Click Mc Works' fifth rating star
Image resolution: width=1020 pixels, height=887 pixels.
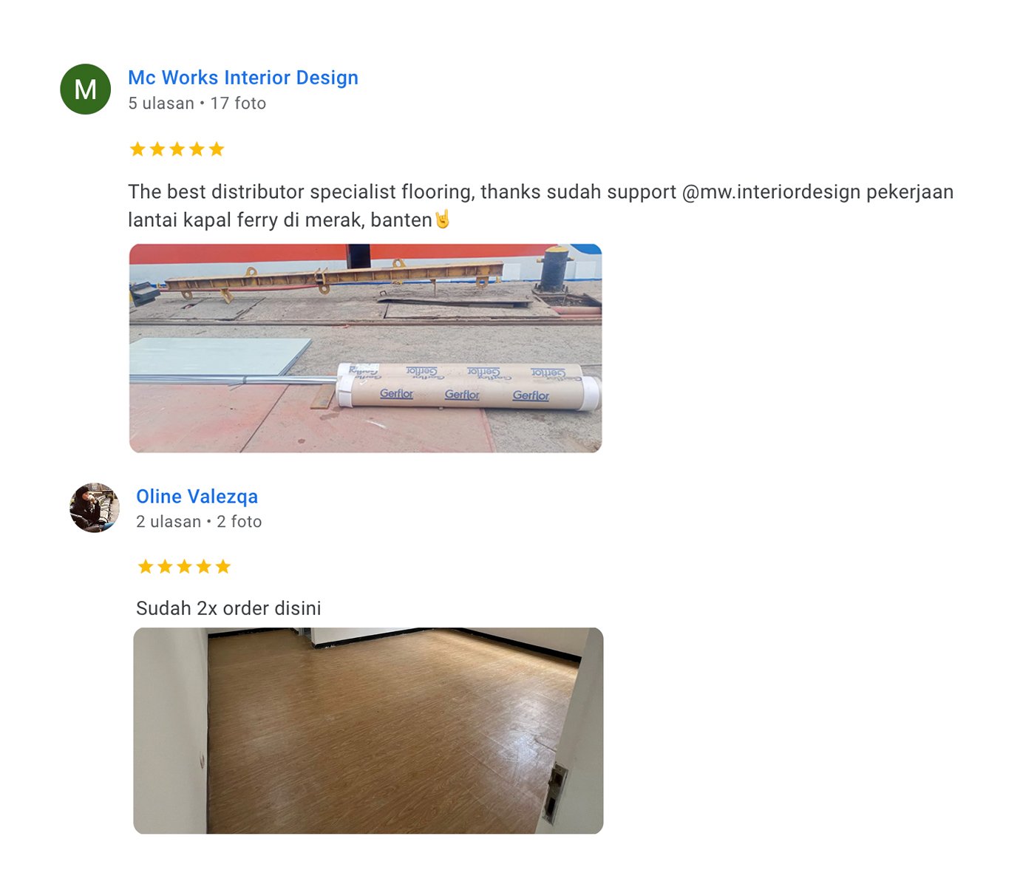tap(217, 149)
